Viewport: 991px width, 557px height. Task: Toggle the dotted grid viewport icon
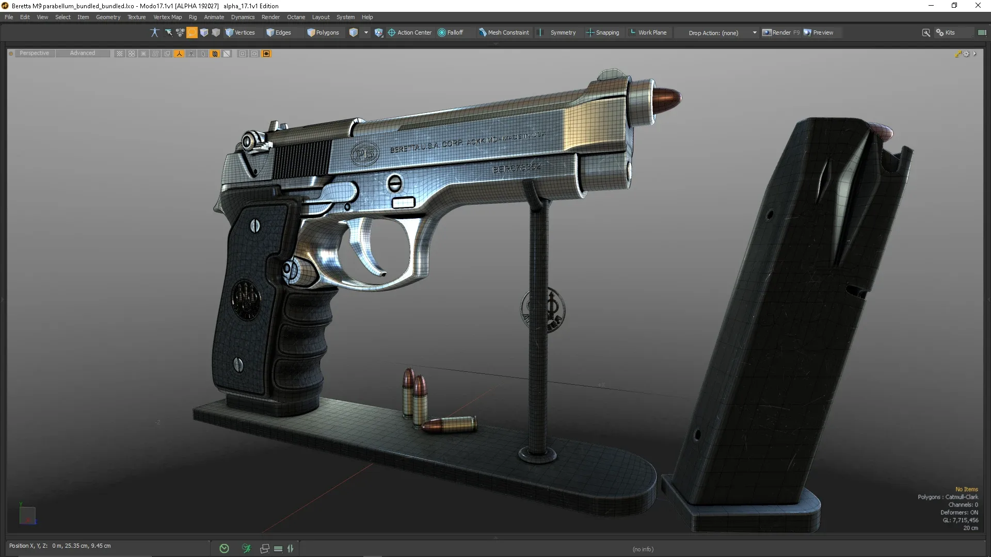119,54
